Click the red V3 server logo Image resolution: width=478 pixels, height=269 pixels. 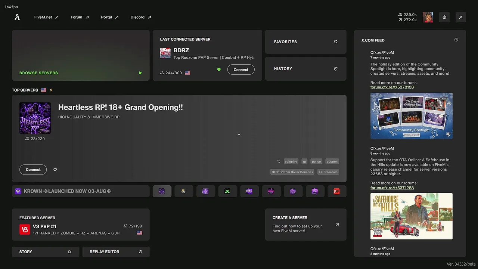pyautogui.click(x=25, y=229)
